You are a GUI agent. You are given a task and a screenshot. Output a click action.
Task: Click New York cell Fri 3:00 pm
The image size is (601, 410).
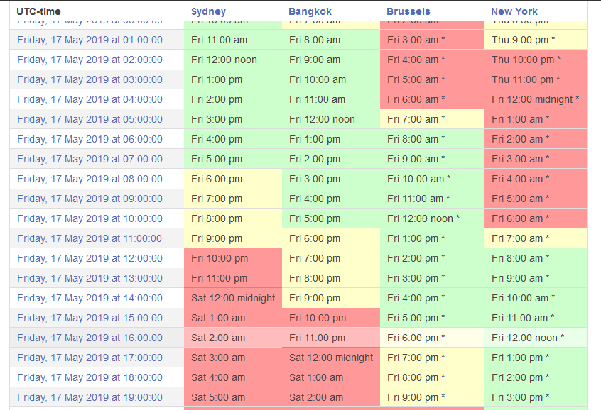(x=519, y=397)
